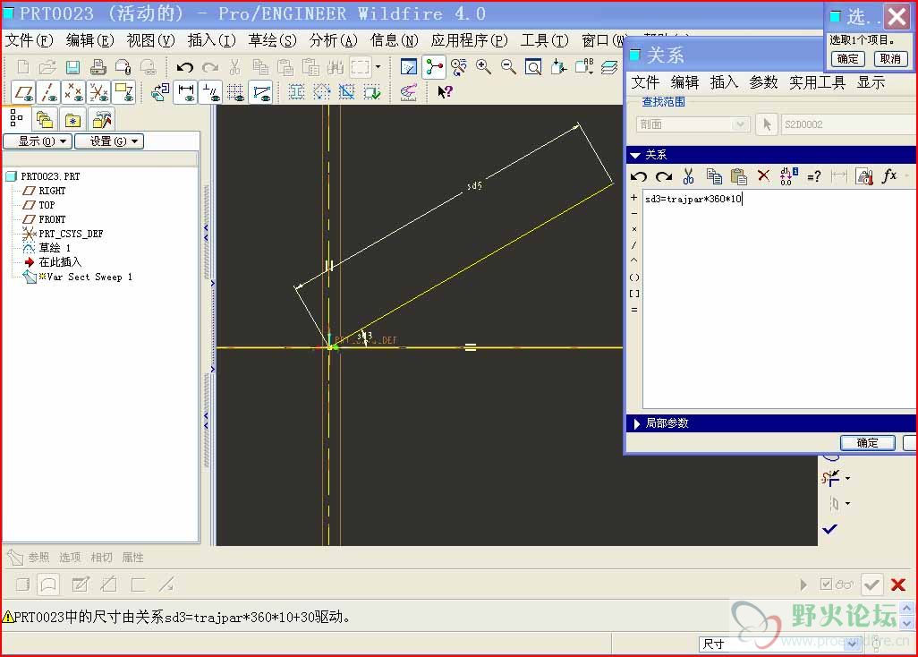Click the Copy icon in Relations dialog
Image resolution: width=918 pixels, height=657 pixels.
(714, 175)
